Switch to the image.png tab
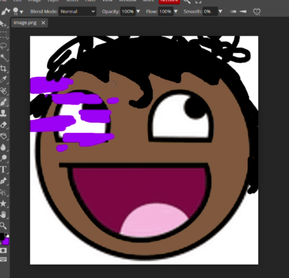The height and width of the screenshot is (278, 289). [25, 23]
